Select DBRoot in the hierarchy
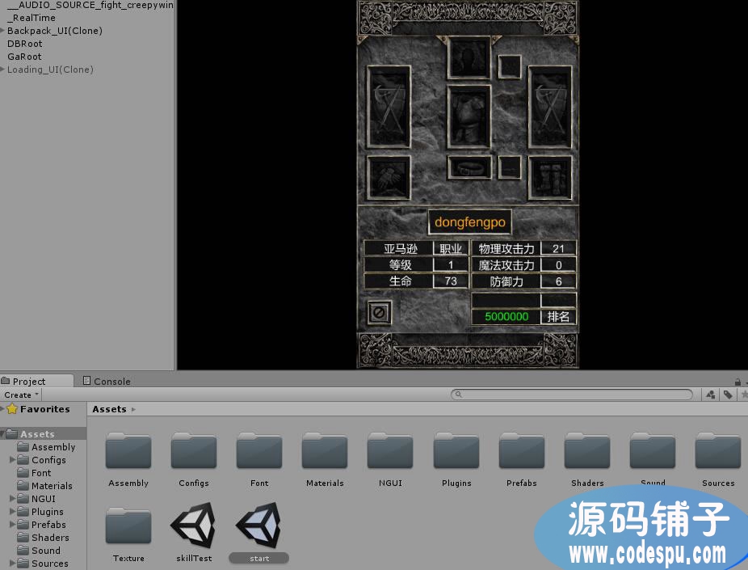Image resolution: width=748 pixels, height=570 pixels. (x=25, y=44)
